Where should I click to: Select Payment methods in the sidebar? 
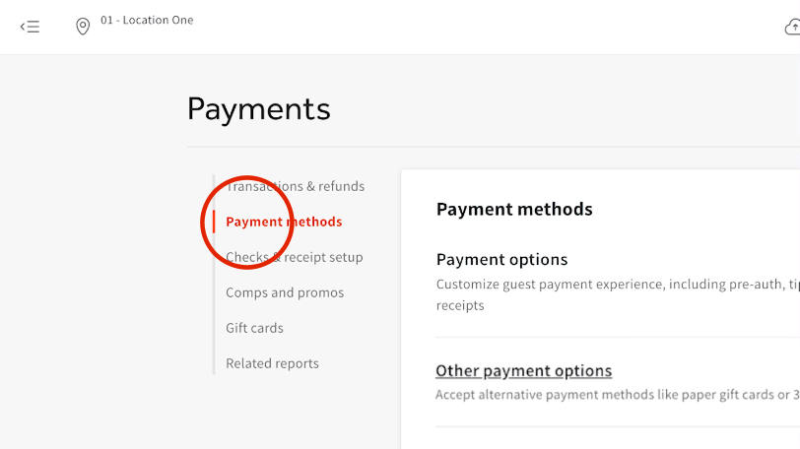(x=284, y=222)
